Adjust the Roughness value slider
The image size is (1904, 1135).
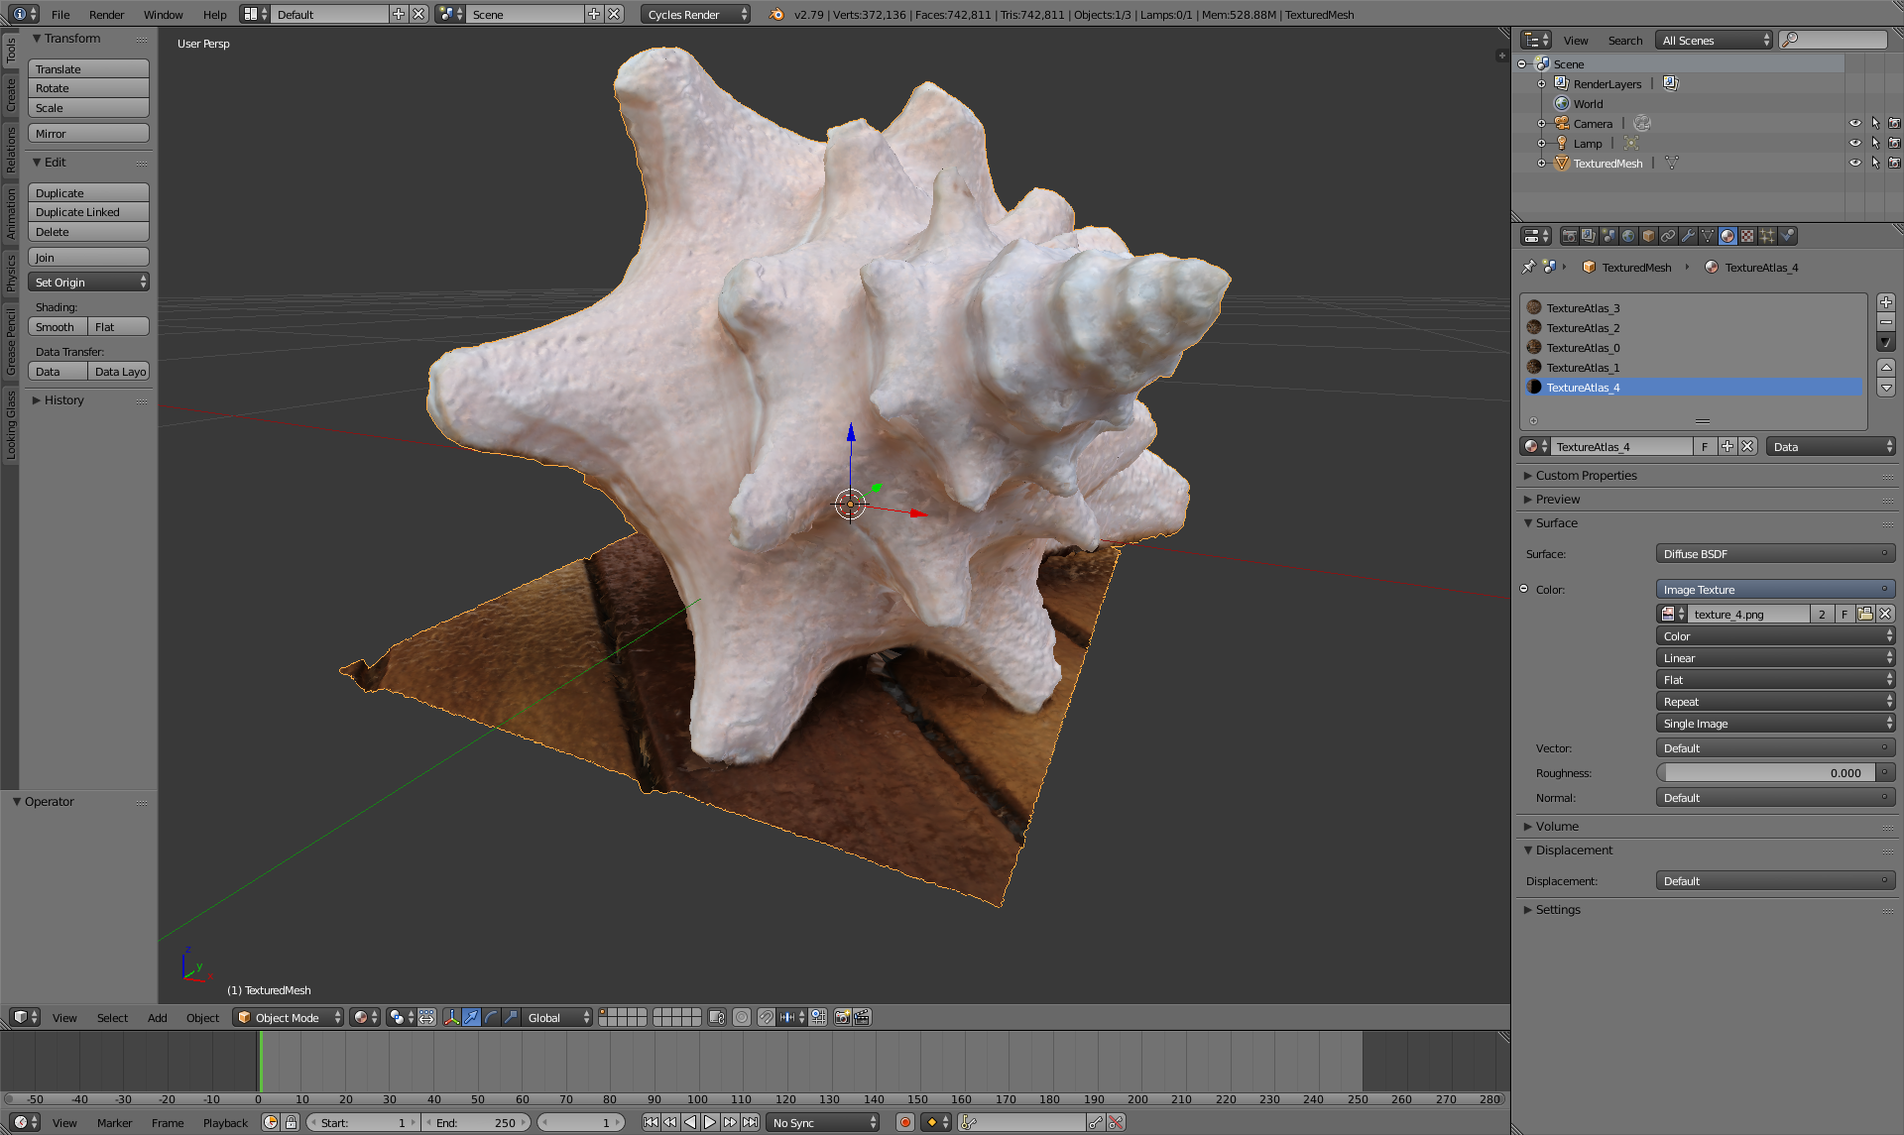[1765, 772]
